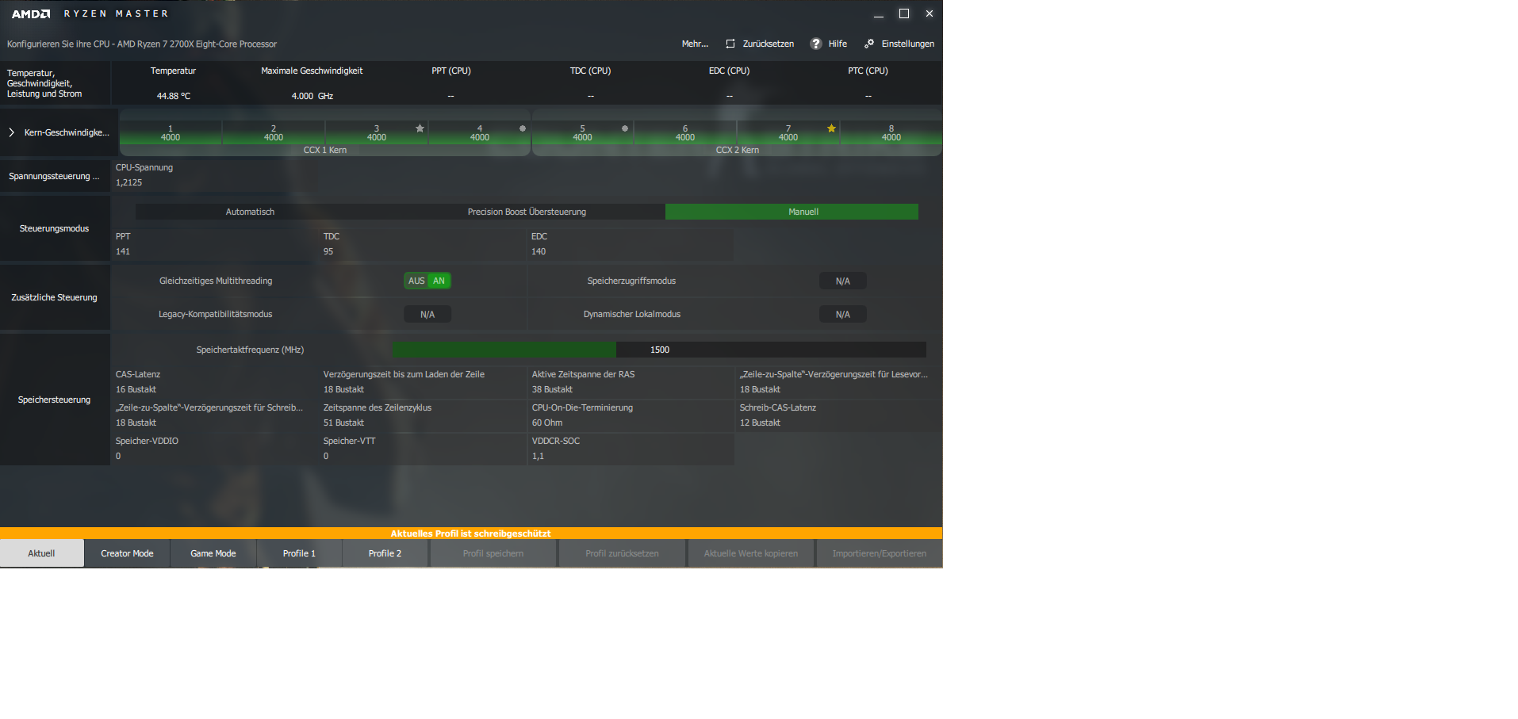Click Verzögerungszeit zum Laden 18 Bustakt
This screenshot has width=1518, height=719.
(x=343, y=389)
